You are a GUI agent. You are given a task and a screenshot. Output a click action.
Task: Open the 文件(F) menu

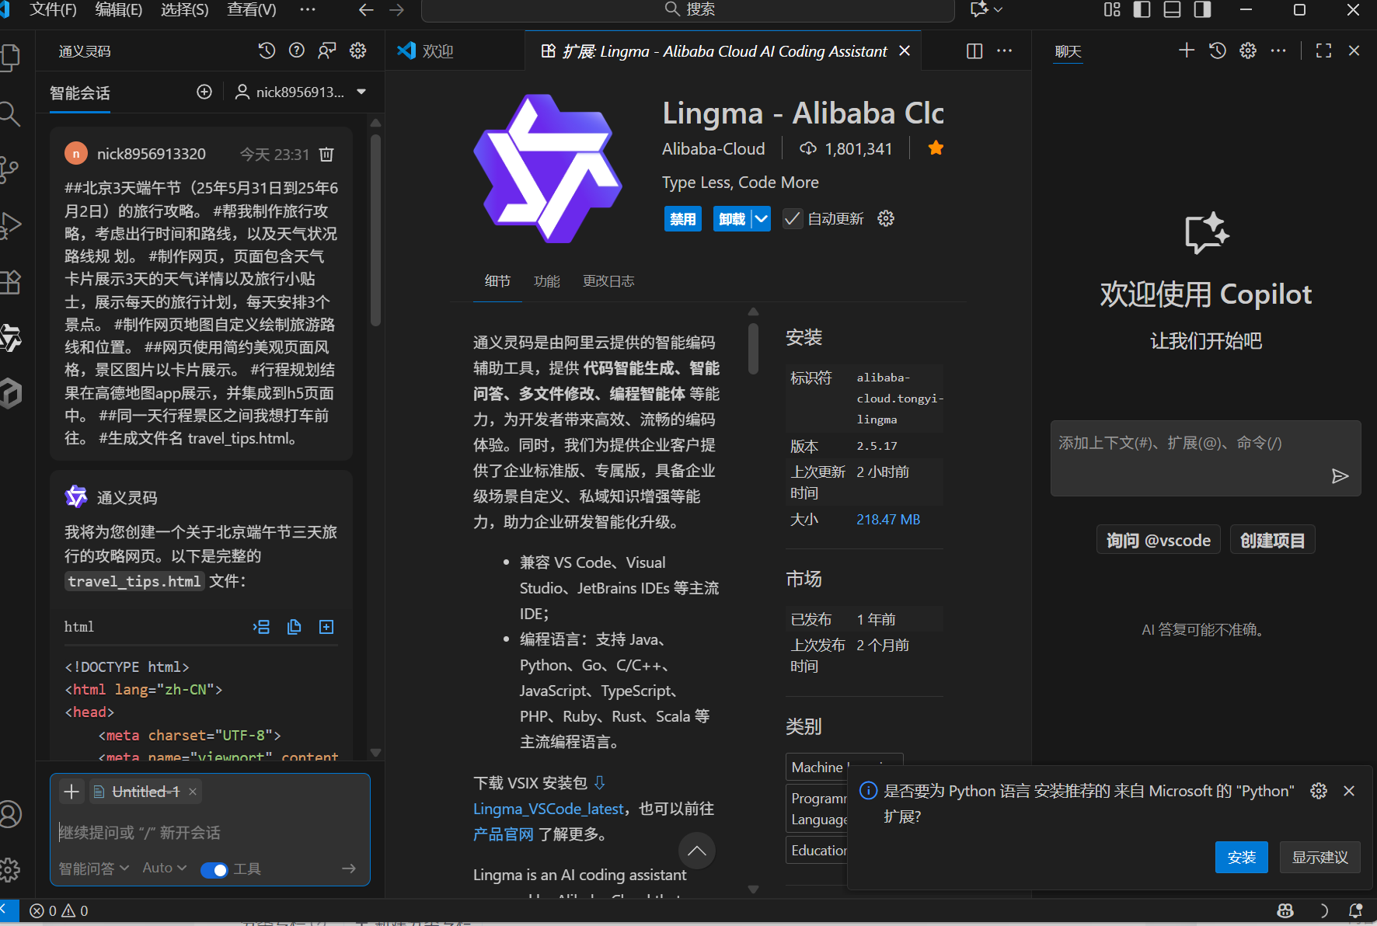pyautogui.click(x=53, y=9)
